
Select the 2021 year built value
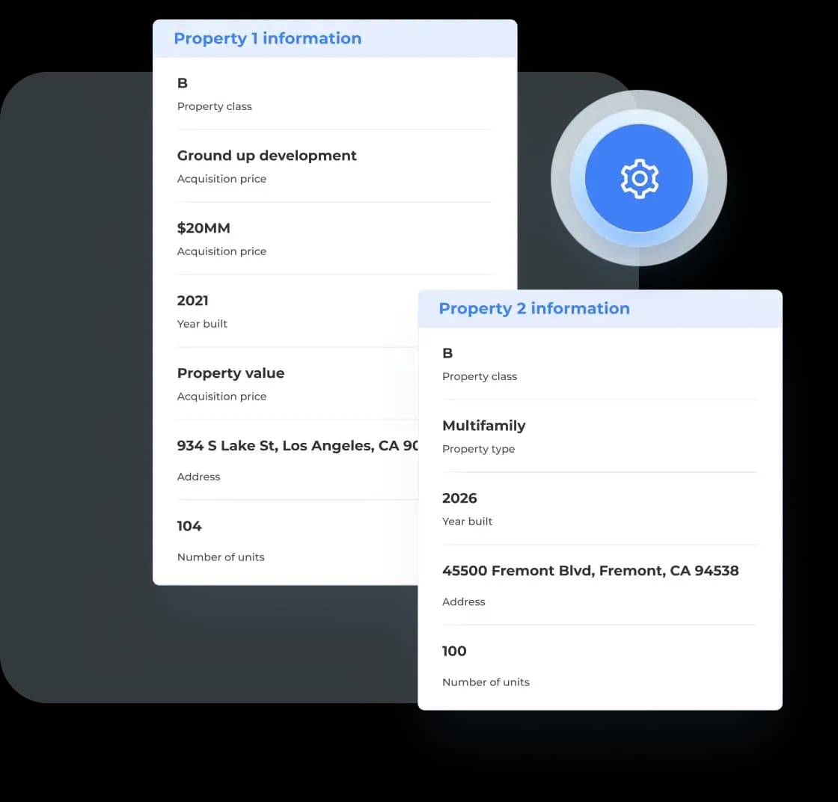pos(193,301)
